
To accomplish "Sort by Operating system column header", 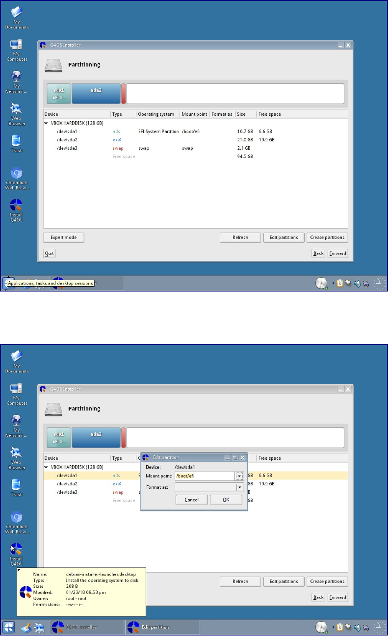I will click(158, 114).
